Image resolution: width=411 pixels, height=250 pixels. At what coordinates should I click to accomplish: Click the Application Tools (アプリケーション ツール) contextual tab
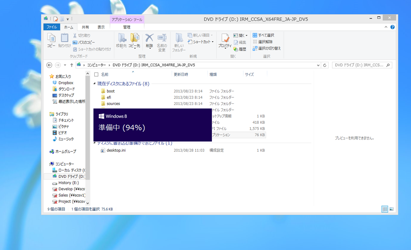click(127, 19)
